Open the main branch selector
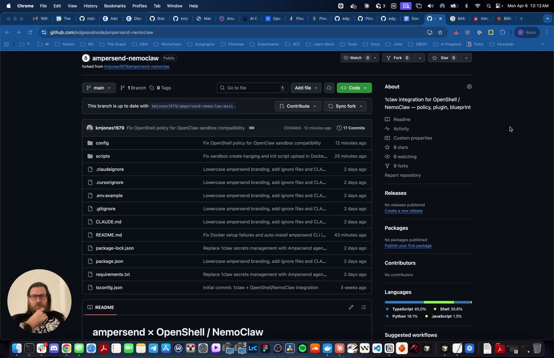The height and width of the screenshot is (358, 554). point(99,88)
